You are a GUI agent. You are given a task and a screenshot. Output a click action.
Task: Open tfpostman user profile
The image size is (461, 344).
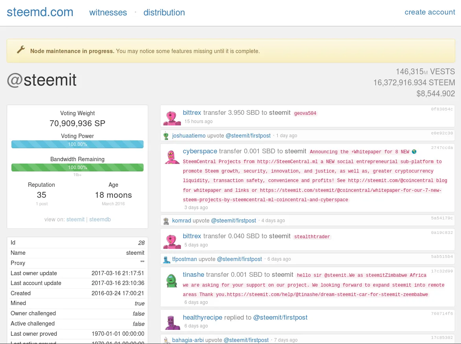[184, 259]
